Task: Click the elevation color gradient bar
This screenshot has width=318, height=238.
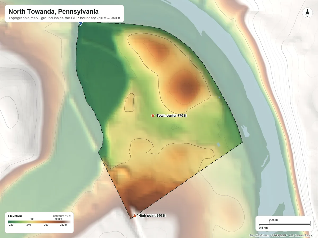Action: 39,222
